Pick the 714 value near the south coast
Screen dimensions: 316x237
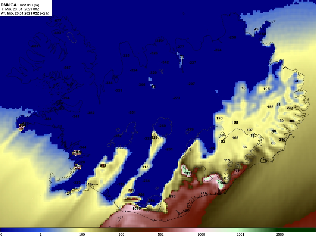pyautogui.click(x=204, y=193)
